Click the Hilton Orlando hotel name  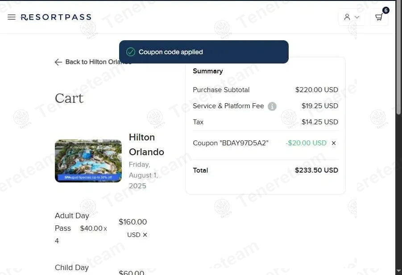click(146, 144)
